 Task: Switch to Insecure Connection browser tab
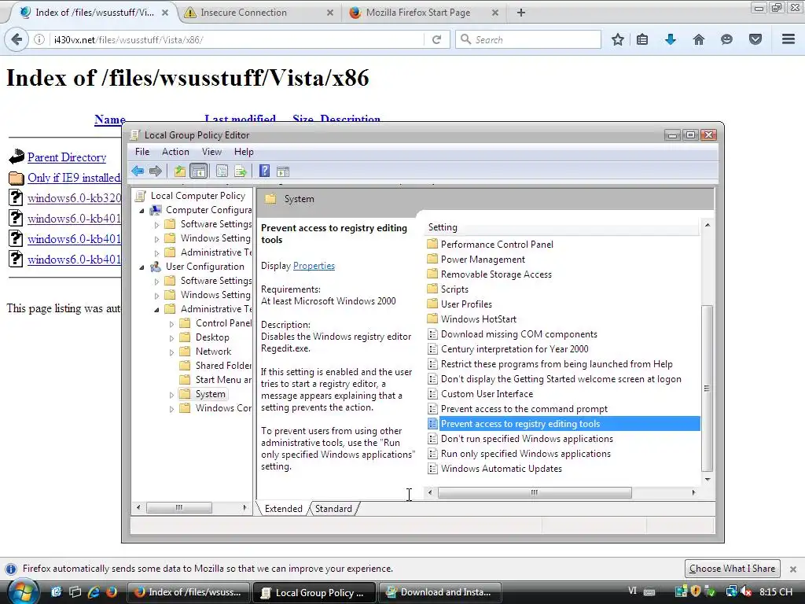259,13
